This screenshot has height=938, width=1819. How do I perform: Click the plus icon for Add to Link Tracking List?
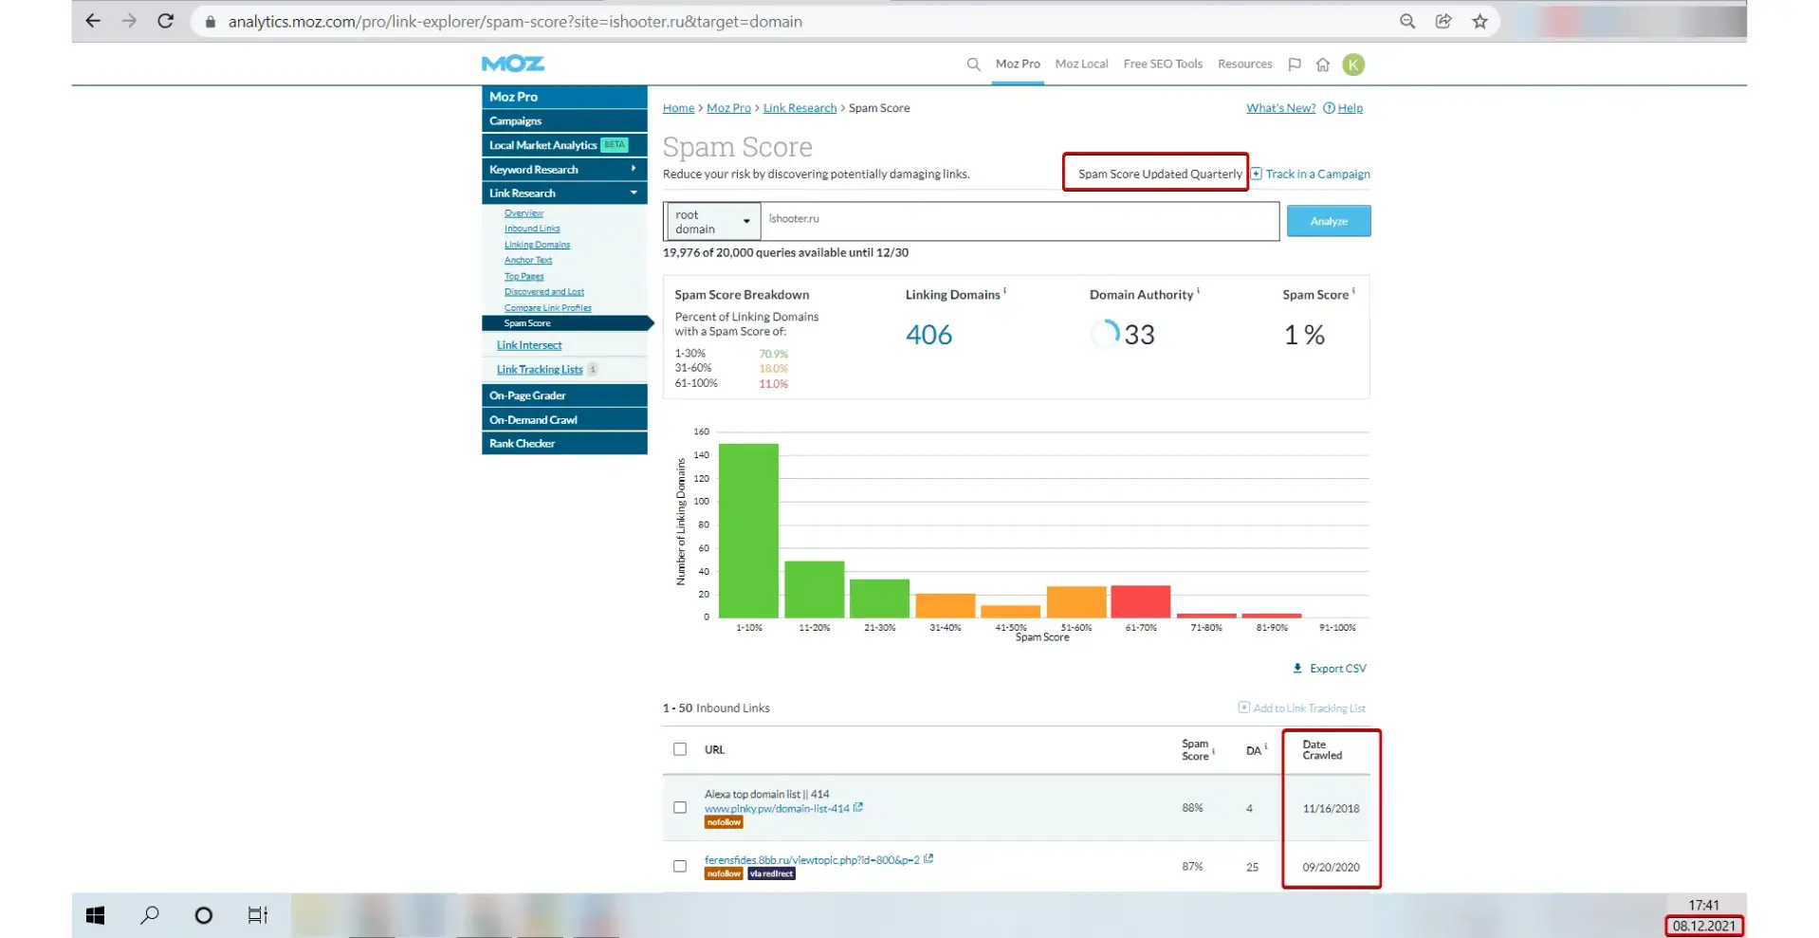pyautogui.click(x=1243, y=708)
